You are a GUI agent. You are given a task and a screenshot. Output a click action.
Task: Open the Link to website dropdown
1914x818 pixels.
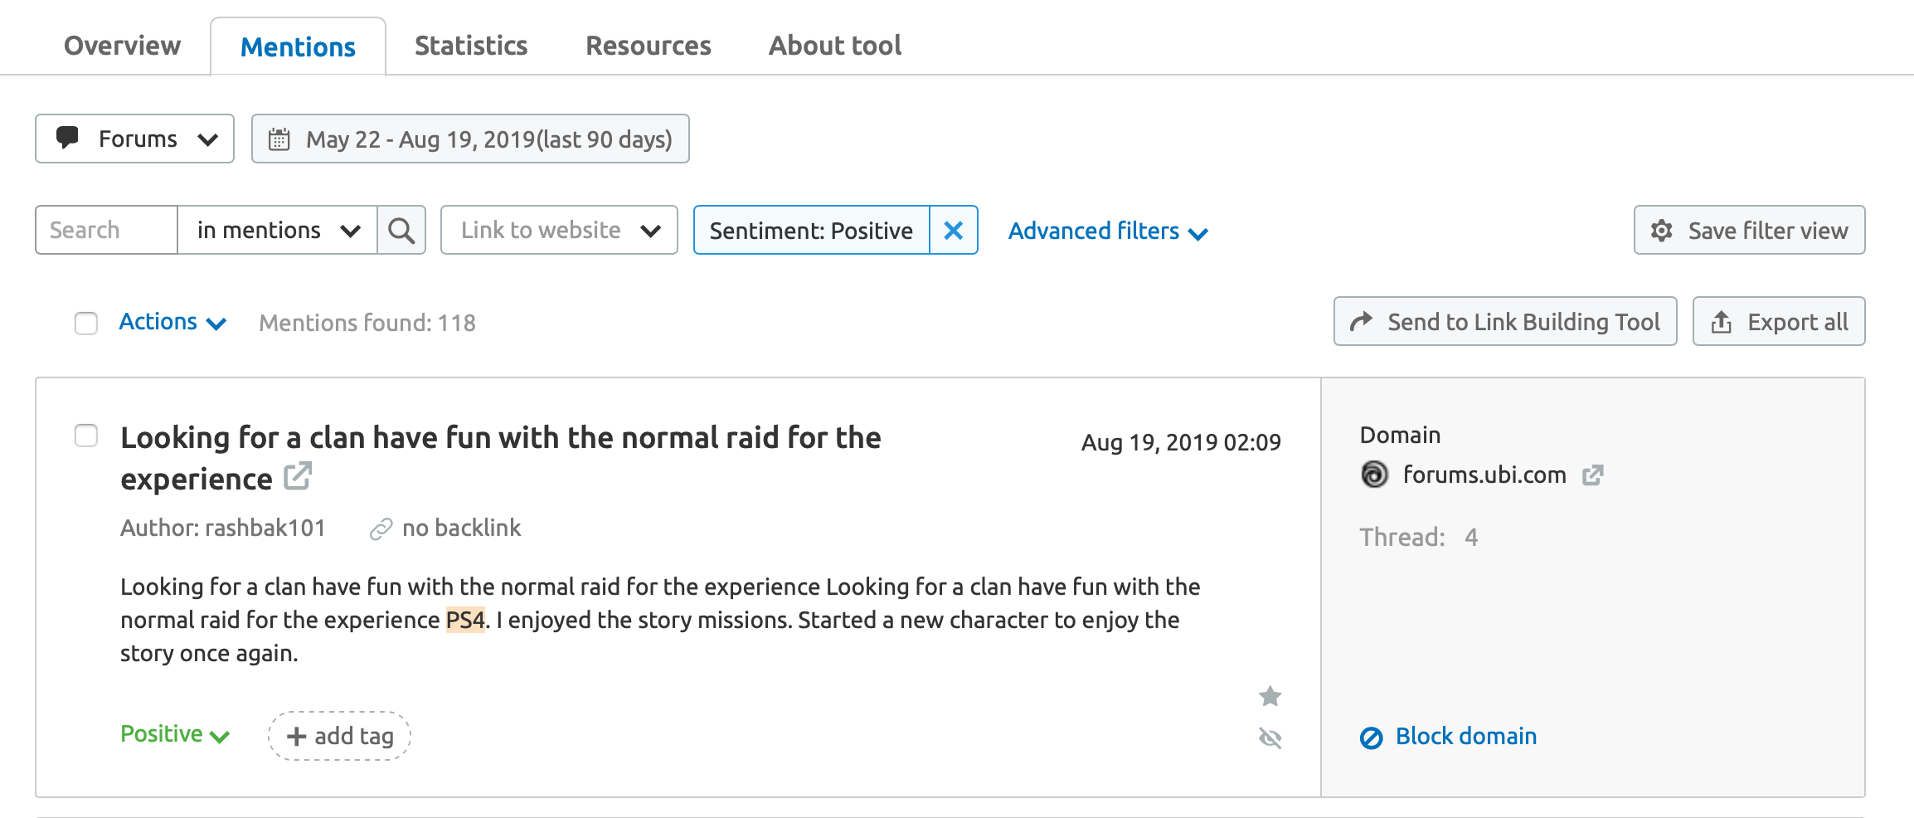point(559,230)
